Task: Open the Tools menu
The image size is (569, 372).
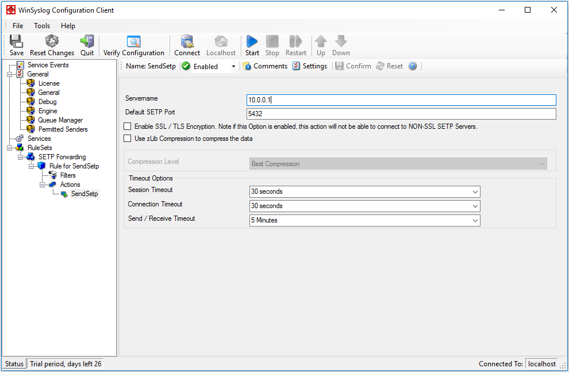Action: [x=42, y=26]
